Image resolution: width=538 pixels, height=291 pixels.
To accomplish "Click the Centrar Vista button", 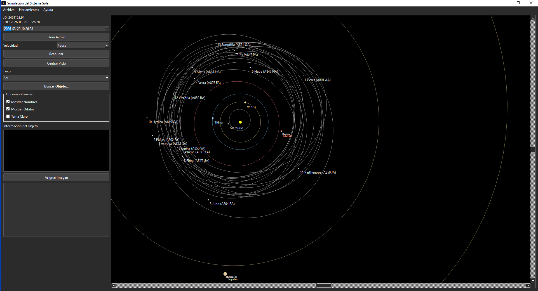I will (x=56, y=63).
